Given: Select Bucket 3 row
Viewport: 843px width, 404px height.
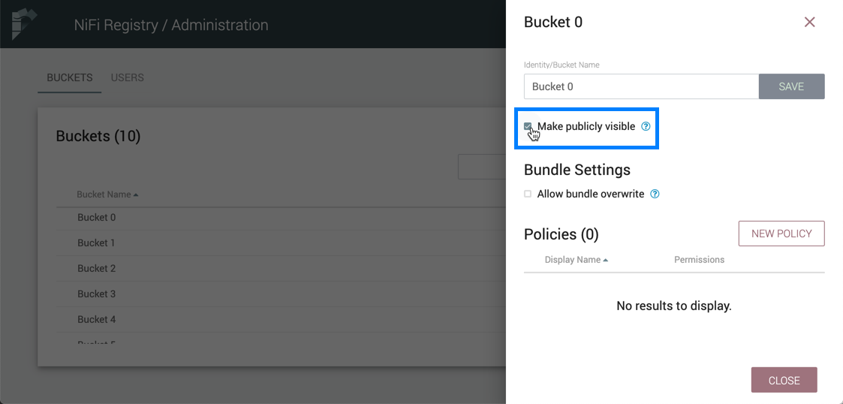Looking at the screenshot, I should pyautogui.click(x=97, y=294).
